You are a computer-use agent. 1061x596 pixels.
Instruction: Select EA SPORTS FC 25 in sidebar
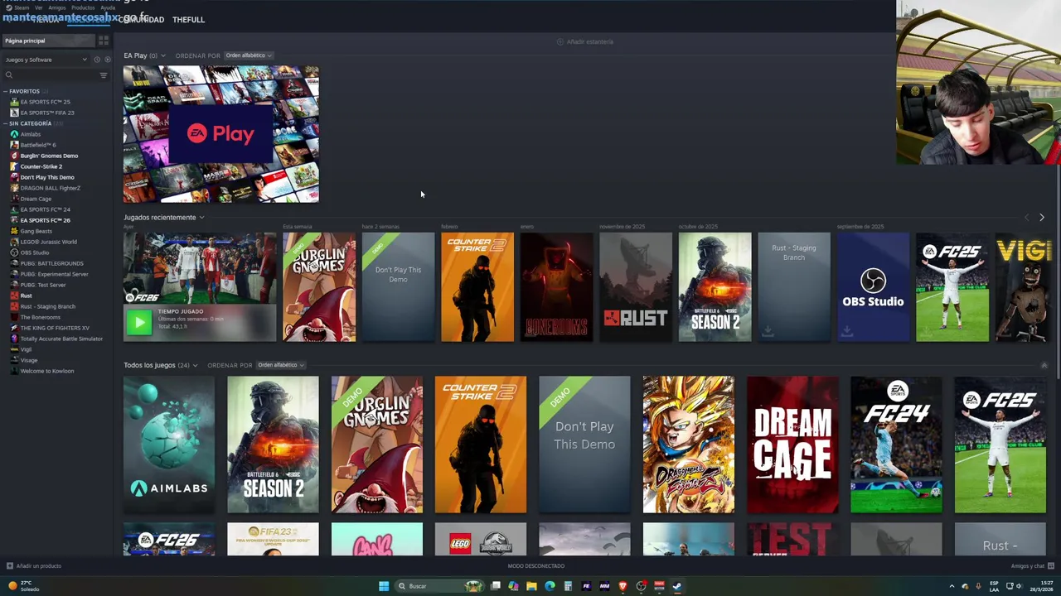click(45, 102)
